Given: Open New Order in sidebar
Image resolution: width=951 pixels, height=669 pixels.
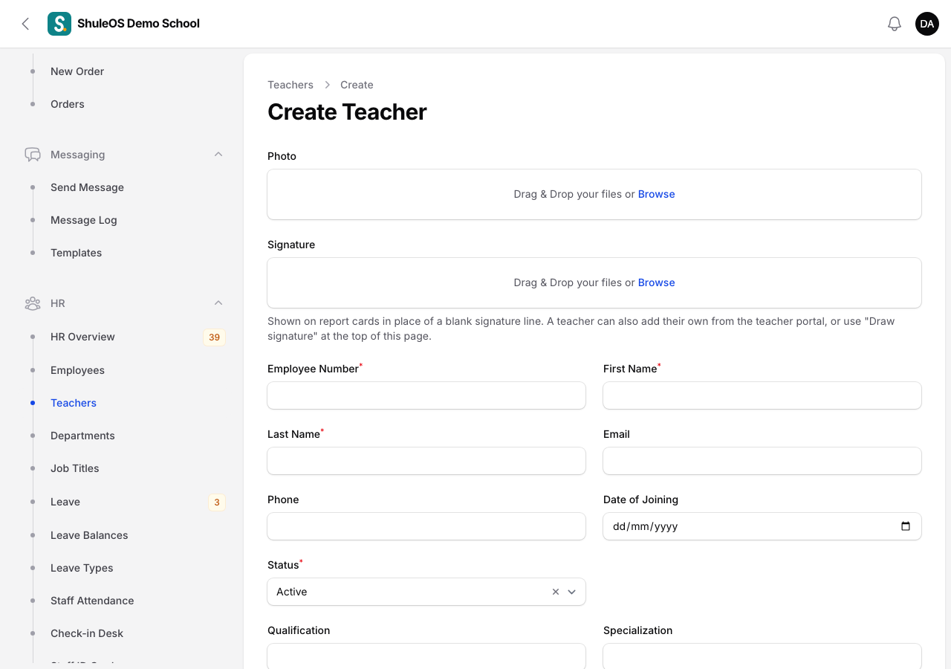Looking at the screenshot, I should click(x=77, y=71).
